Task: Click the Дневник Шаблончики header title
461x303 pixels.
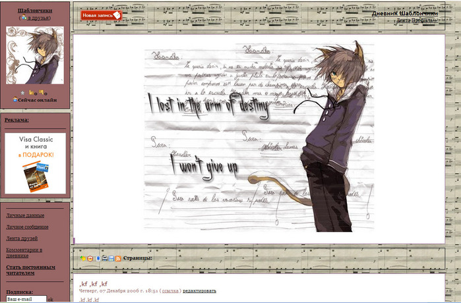Action: tap(404, 14)
